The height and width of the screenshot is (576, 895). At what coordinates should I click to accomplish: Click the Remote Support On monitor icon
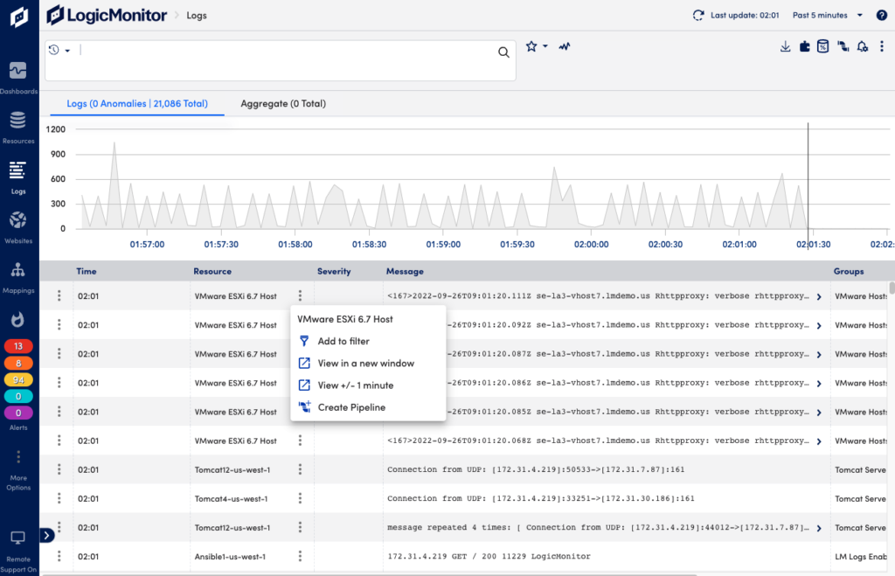pyautogui.click(x=17, y=538)
